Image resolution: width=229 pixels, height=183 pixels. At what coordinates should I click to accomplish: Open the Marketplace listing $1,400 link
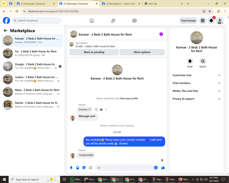[x=95, y=46]
